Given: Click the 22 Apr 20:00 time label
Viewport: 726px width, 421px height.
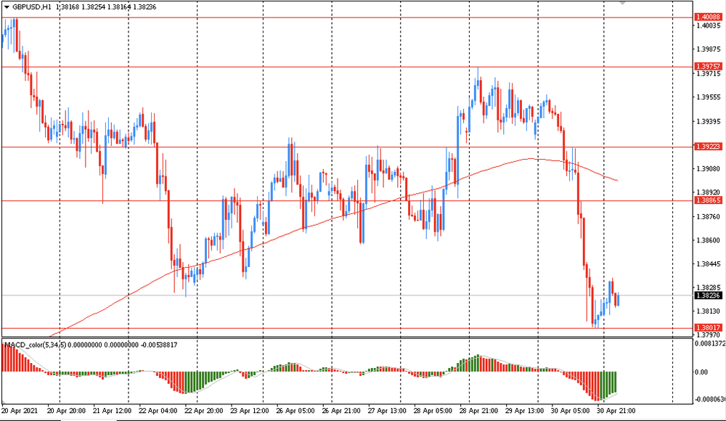Looking at the screenshot, I should (204, 411).
